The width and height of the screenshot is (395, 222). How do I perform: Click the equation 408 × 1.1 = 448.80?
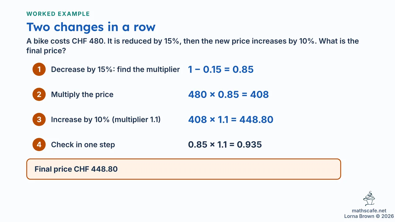231,119
